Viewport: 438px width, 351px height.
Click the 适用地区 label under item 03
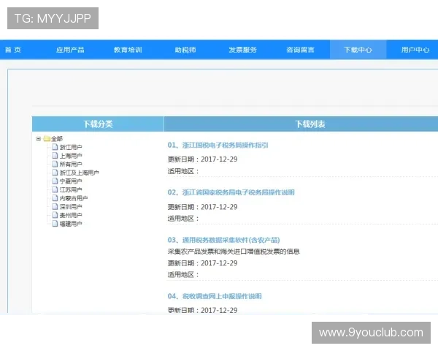(183, 275)
